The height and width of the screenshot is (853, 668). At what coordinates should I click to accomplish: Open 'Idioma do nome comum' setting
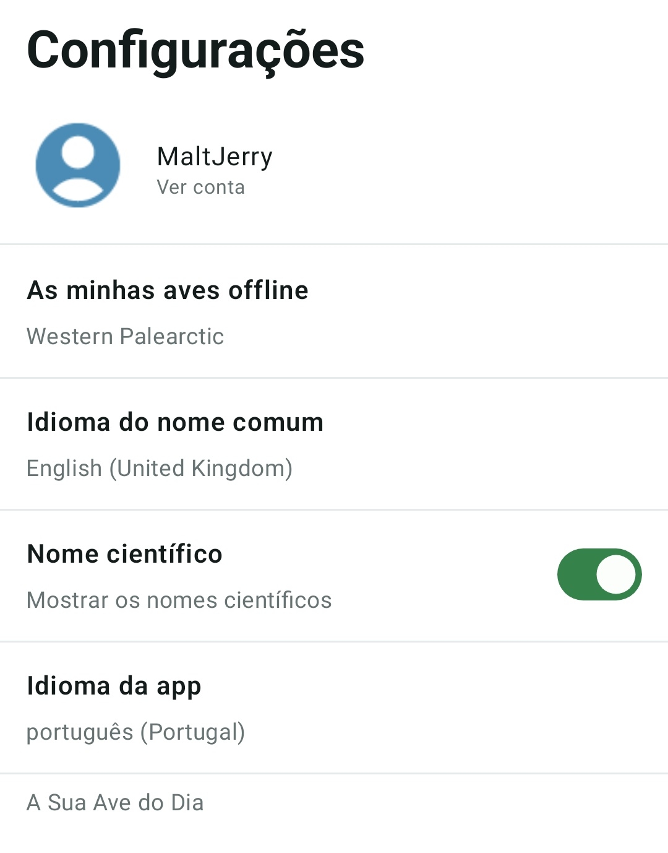coord(175,422)
